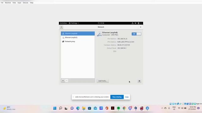
Task: Open the Windows Start menu
Action: pyautogui.click(x=55, y=108)
